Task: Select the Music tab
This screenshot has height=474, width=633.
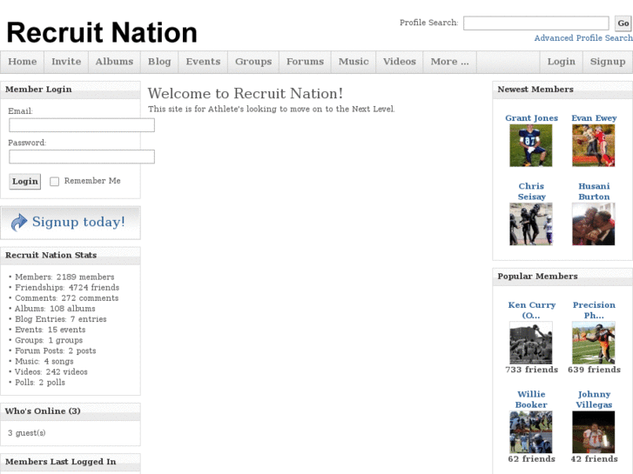Action: [x=354, y=62]
